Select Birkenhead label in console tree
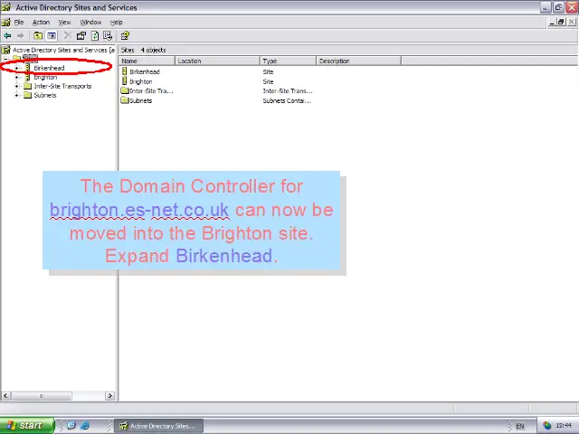The width and height of the screenshot is (579, 434). pyautogui.click(x=49, y=68)
